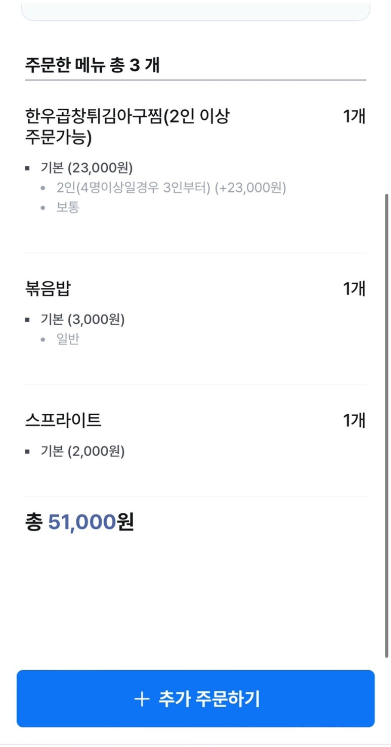
Task: Tap the 1개 quantity for 한우곱창튀김아구찜
Action: [x=354, y=117]
